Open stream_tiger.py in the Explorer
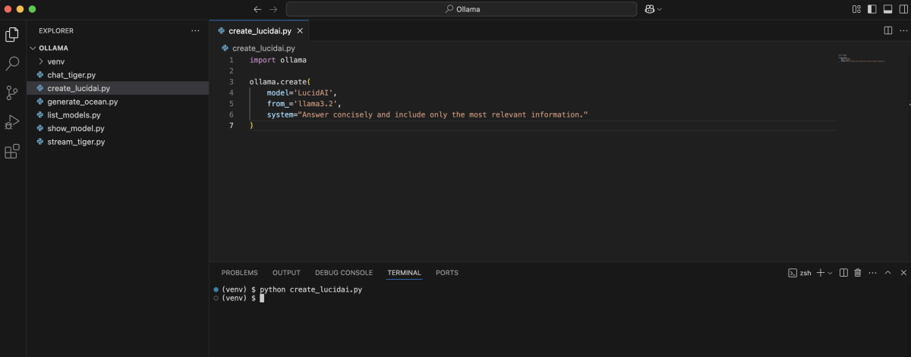The width and height of the screenshot is (911, 357). click(x=118, y=141)
